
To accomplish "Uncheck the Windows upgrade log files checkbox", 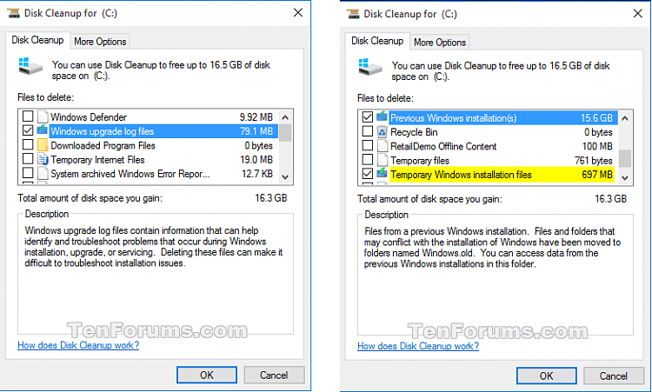I will pos(28,130).
